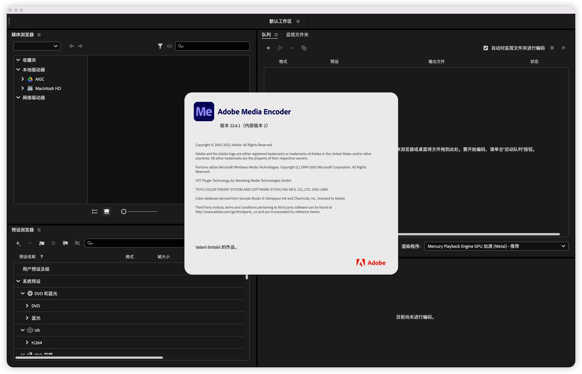Click the filter funnel icon in media browser
This screenshot has width=582, height=374.
[x=160, y=46]
